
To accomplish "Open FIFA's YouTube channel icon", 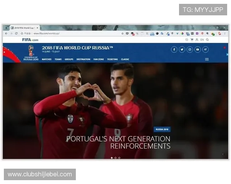I will [198, 49].
